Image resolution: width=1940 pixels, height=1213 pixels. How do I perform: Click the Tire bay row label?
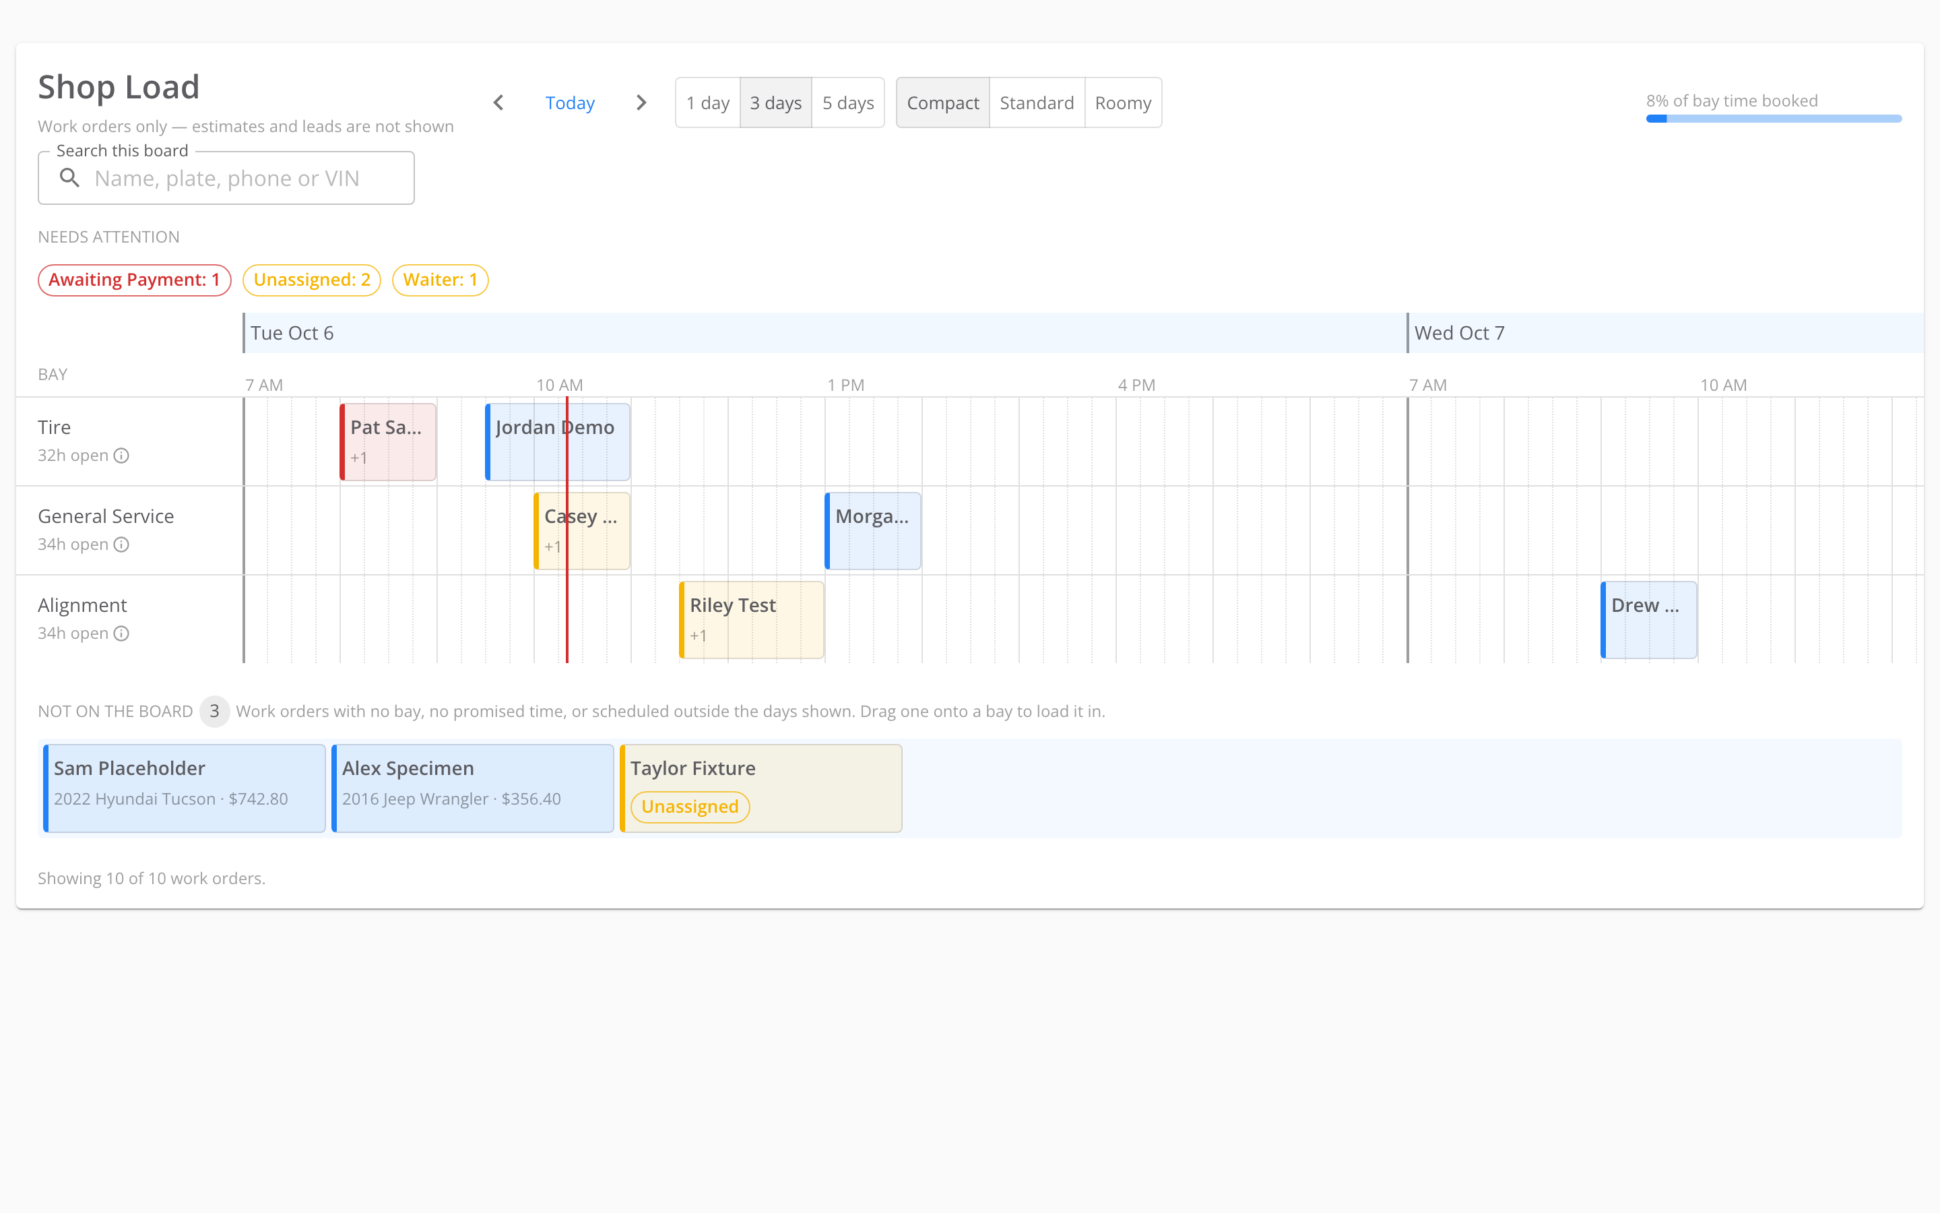[55, 428]
